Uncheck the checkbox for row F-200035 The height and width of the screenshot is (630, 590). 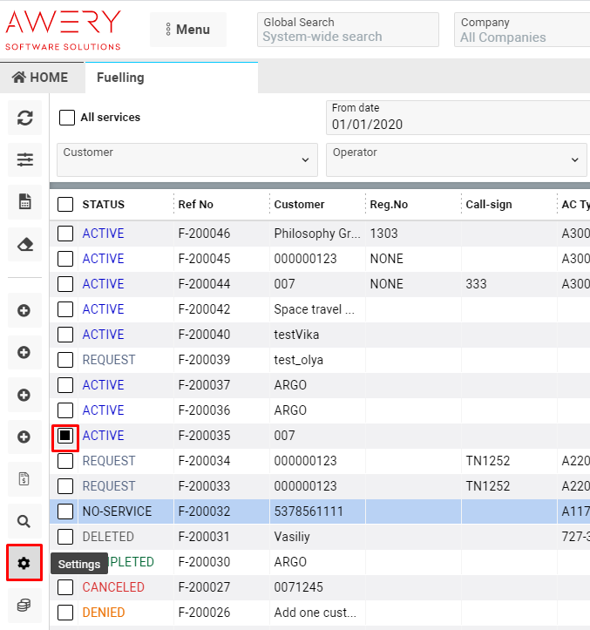pos(65,436)
